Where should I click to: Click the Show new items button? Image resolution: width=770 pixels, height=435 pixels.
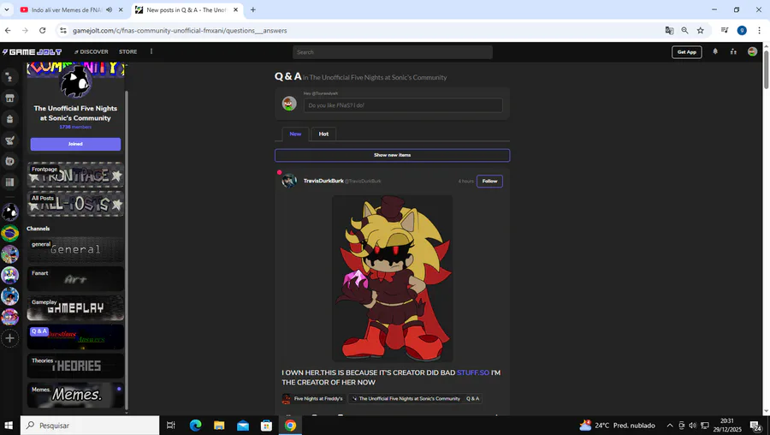coord(393,155)
